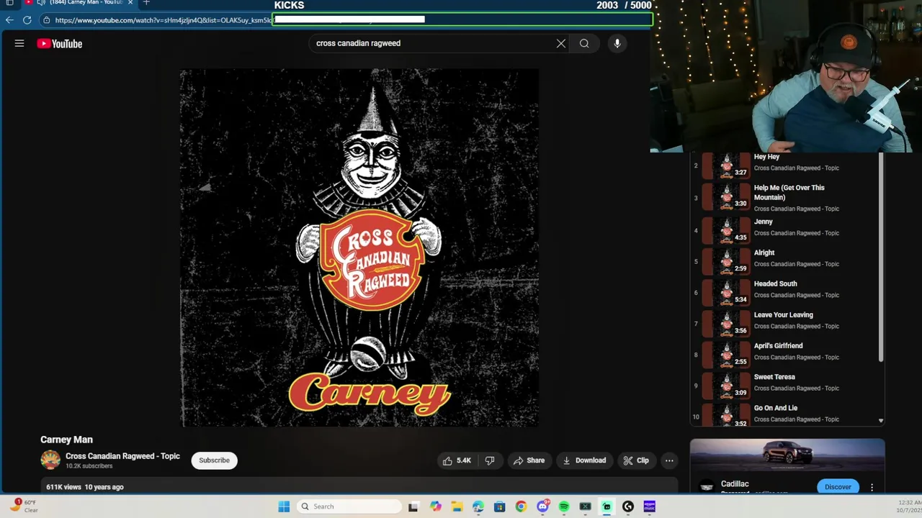922x518 pixels.
Task: Run search with the magnifier button
Action: 584,43
